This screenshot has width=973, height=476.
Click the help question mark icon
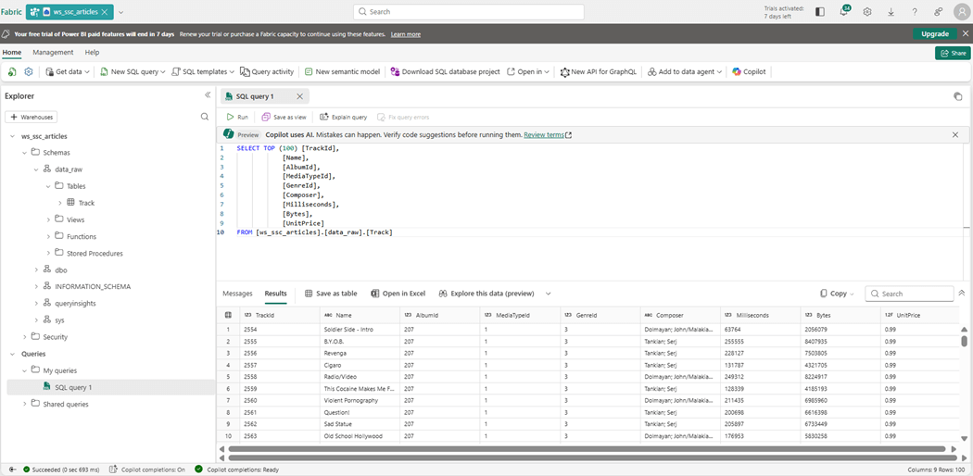(x=915, y=12)
